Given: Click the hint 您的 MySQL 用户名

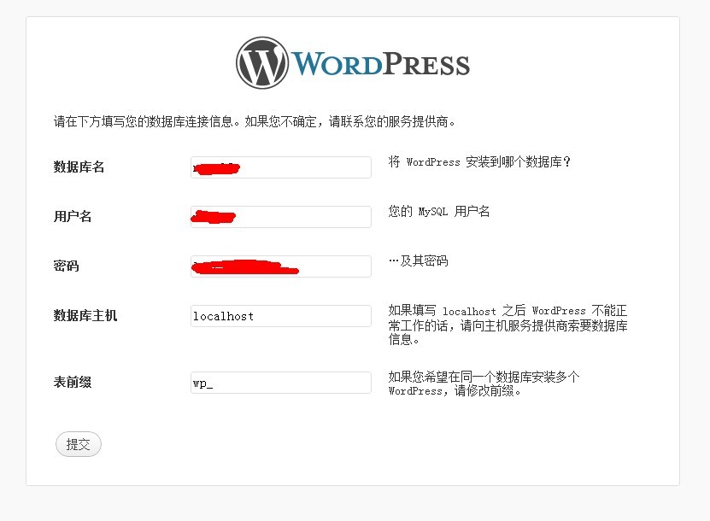Looking at the screenshot, I should coord(439,211).
